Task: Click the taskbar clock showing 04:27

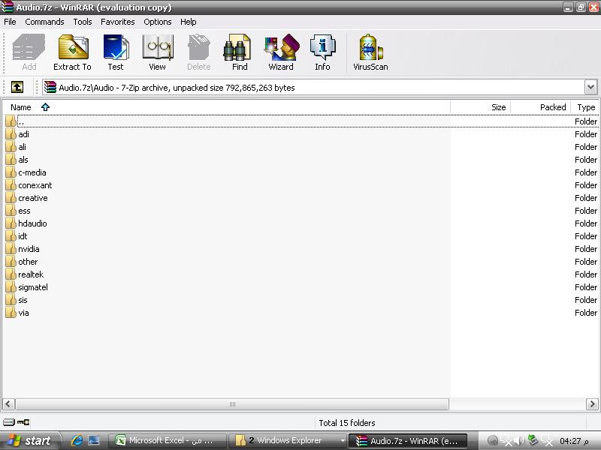Action: click(x=574, y=441)
